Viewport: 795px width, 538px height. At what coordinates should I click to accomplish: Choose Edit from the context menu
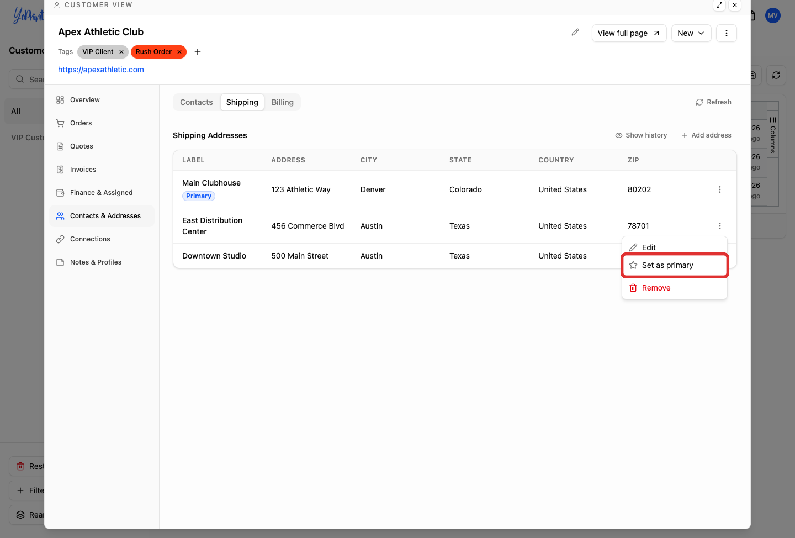[x=675, y=247]
